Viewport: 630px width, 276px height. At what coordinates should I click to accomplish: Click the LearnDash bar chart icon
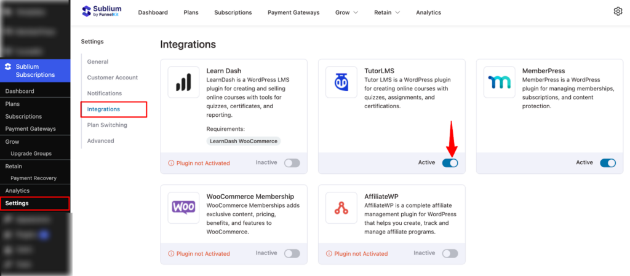pos(183,82)
